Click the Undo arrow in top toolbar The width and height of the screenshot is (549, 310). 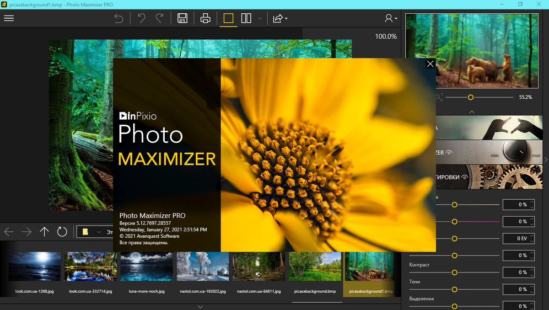tap(118, 18)
